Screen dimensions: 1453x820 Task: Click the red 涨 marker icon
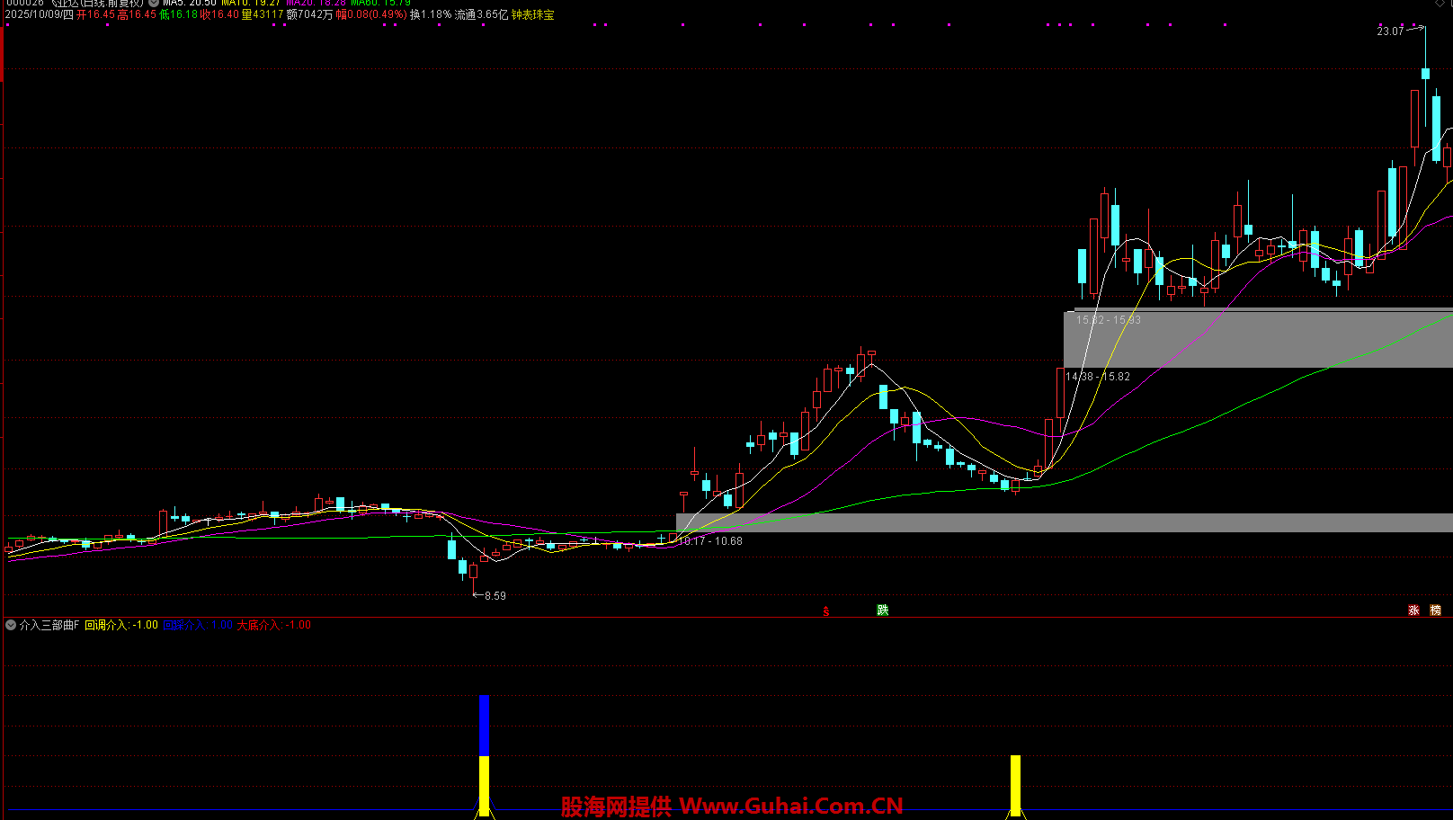(1413, 610)
